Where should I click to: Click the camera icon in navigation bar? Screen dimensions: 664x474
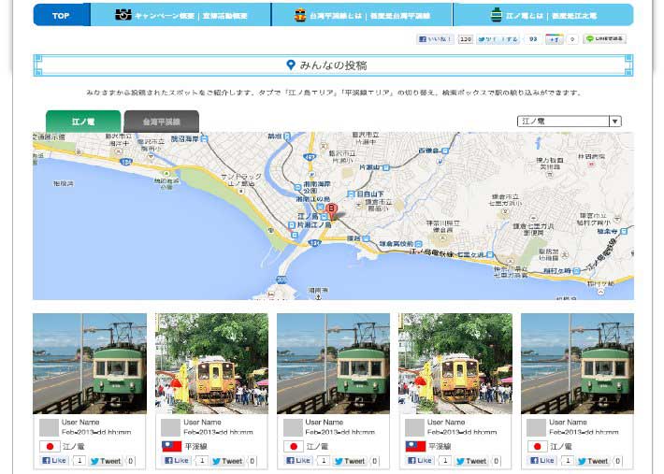[123, 15]
